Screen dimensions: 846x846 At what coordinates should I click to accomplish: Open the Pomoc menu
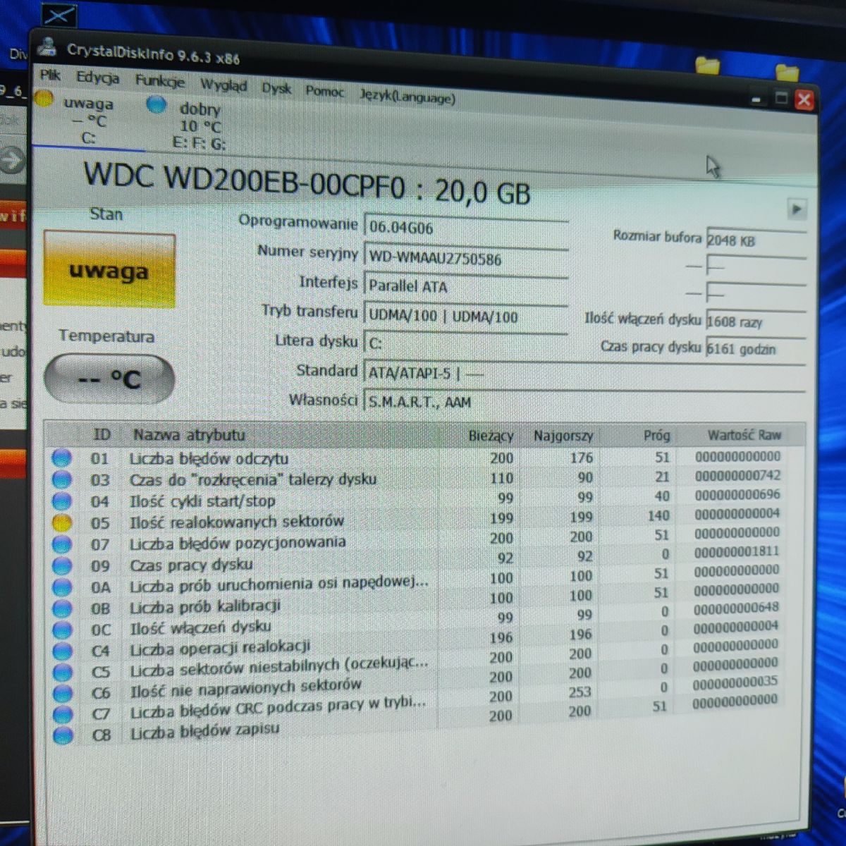[x=324, y=91]
